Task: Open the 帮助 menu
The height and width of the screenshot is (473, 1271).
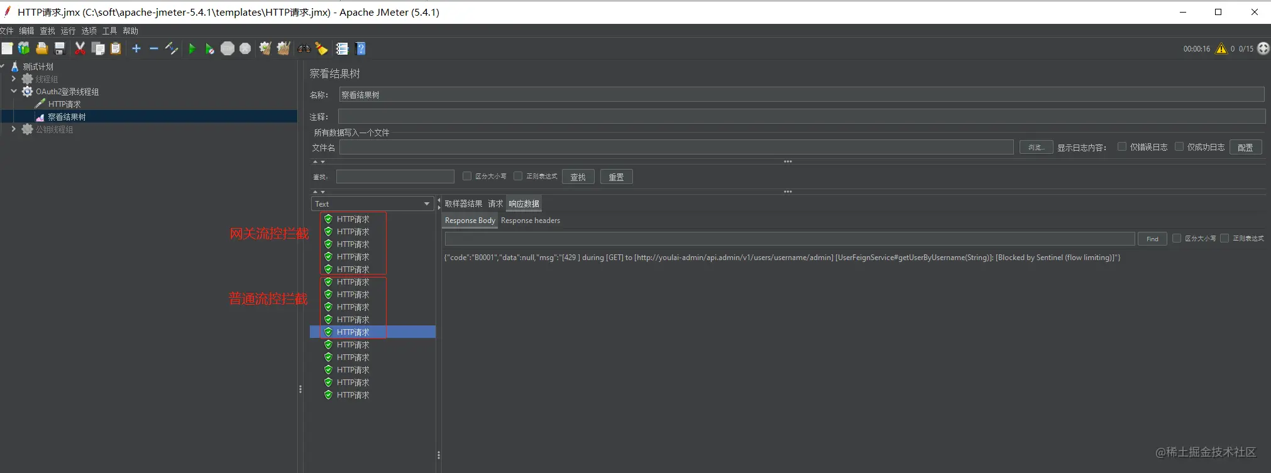Action: [130, 31]
